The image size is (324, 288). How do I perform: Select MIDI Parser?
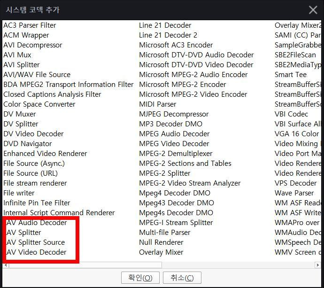point(158,104)
